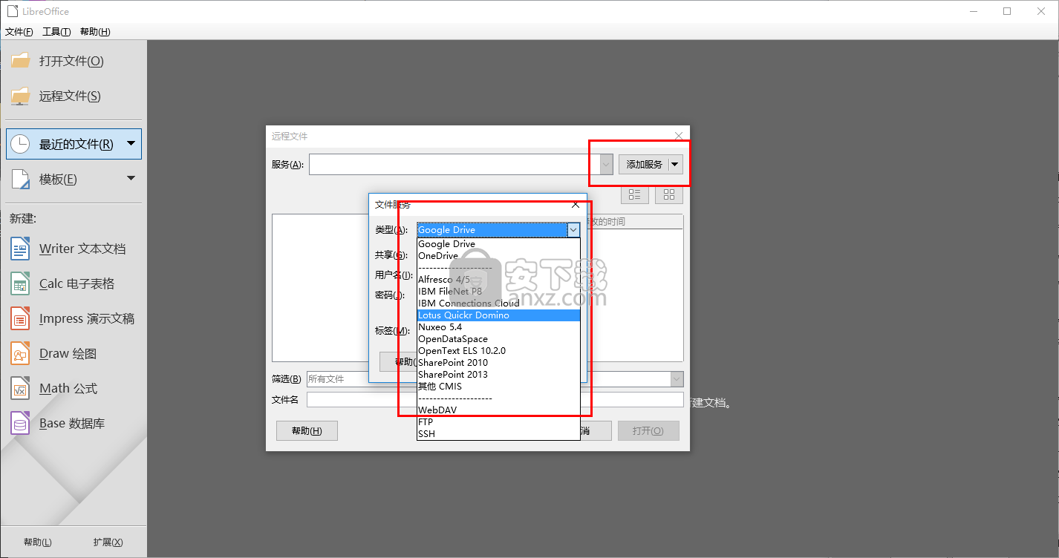Click the file name input field
The height and width of the screenshot is (558, 1059).
pos(495,400)
